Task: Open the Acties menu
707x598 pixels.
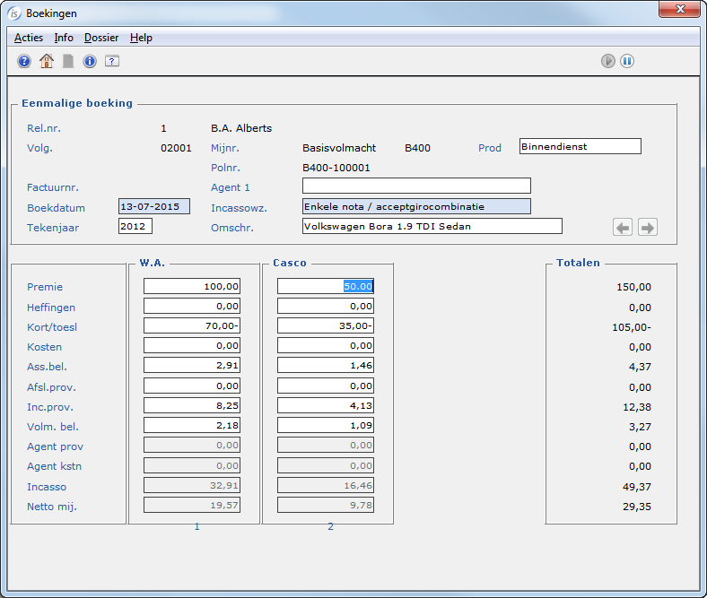Action: [28, 38]
